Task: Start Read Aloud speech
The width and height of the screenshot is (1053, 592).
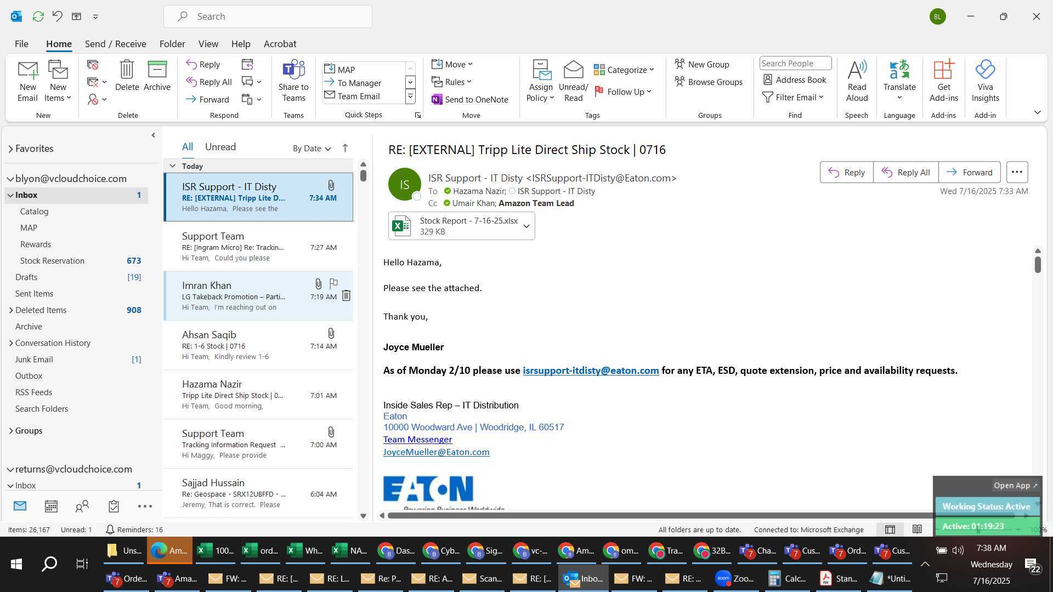Action: tap(857, 81)
